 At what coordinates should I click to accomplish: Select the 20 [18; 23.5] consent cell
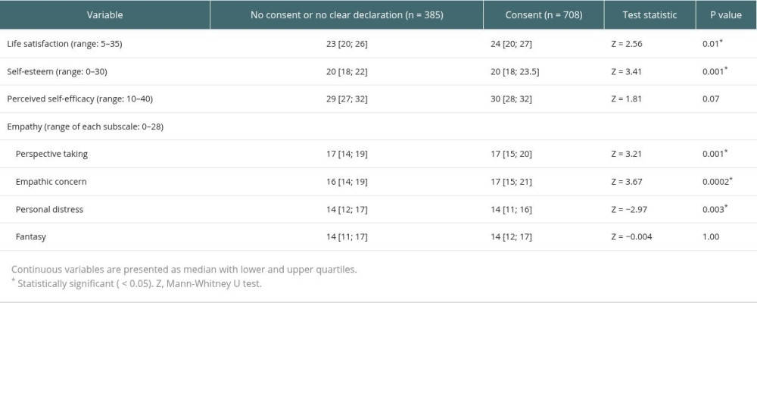click(515, 71)
